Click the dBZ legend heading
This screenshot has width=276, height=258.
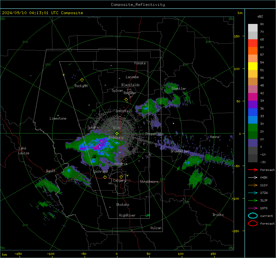click(x=260, y=16)
